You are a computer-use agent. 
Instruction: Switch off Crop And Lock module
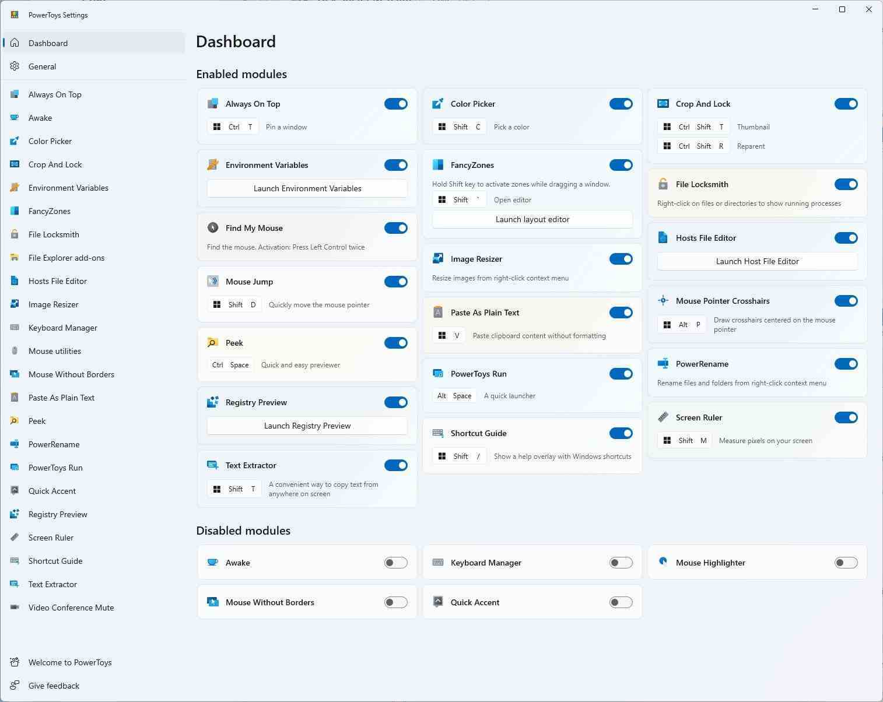[x=846, y=104]
